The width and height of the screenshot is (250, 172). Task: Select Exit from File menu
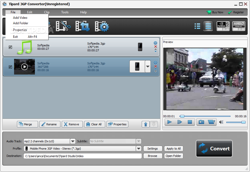27,37
